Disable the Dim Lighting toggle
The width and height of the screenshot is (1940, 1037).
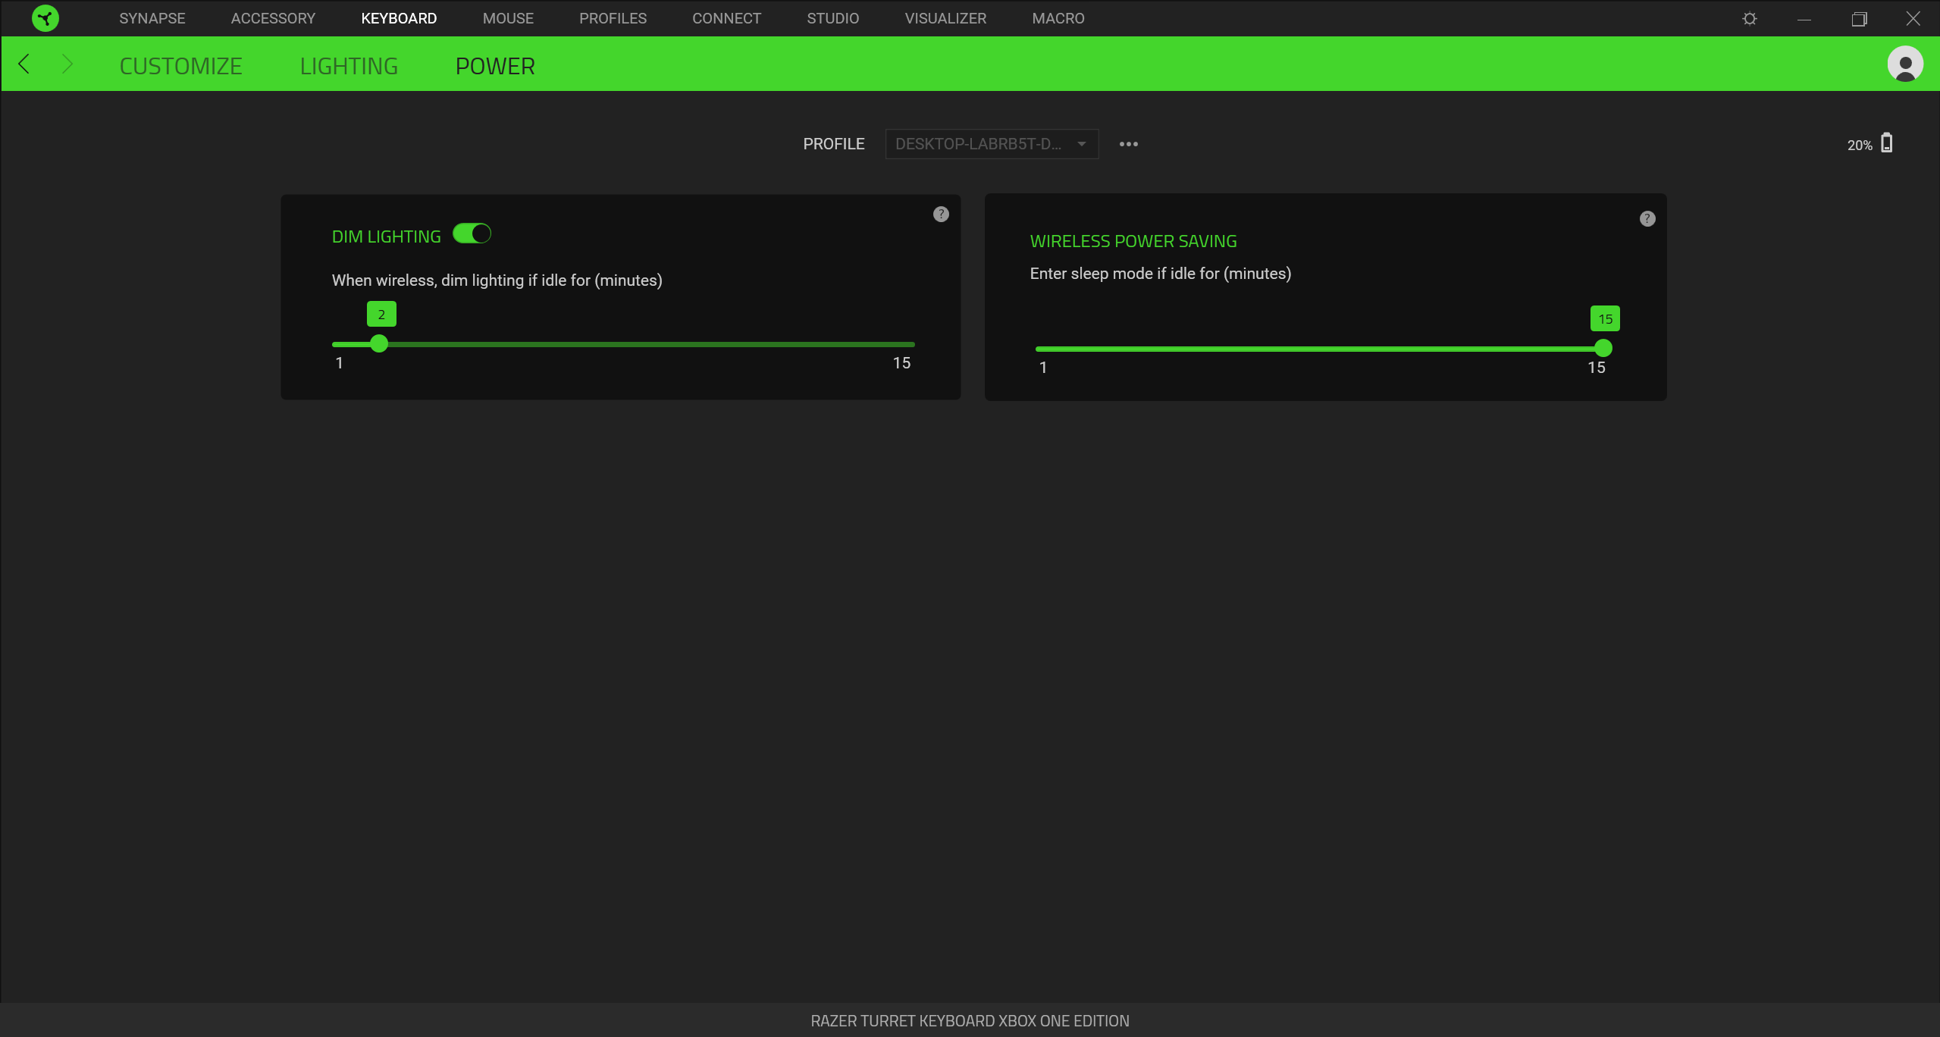pos(472,234)
